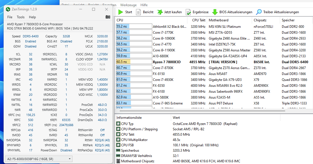Click the Treiber Aktualisierungen magnifier icon
The image size is (313, 164).
[259, 12]
